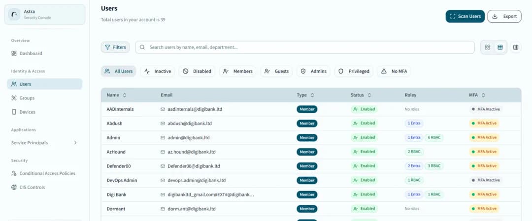This screenshot has height=221, width=532.
Task: Select the Privileged filter tab
Action: (x=354, y=71)
